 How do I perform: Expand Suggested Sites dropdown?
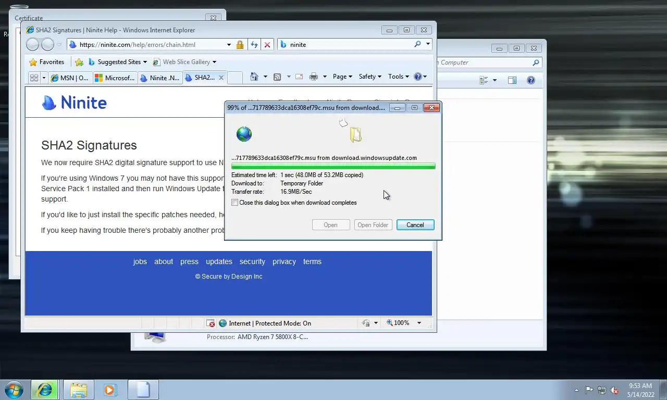click(145, 62)
